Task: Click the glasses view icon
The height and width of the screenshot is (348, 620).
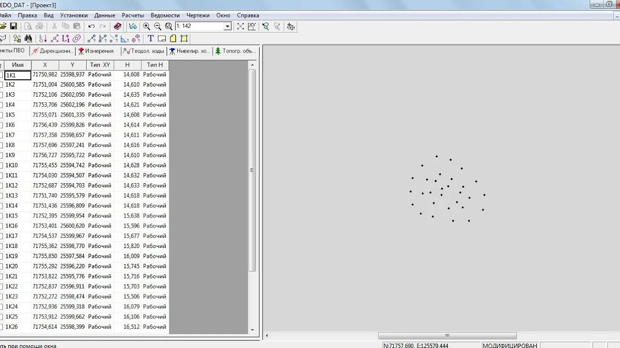Action: click(133, 26)
